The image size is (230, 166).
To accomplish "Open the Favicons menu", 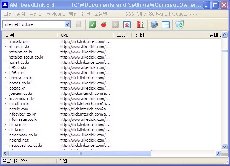I will coord(56,14).
